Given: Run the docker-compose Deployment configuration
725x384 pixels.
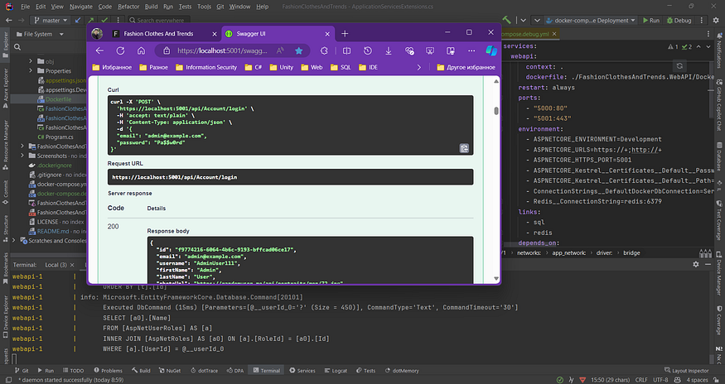Looking at the screenshot, I should click(651, 21).
